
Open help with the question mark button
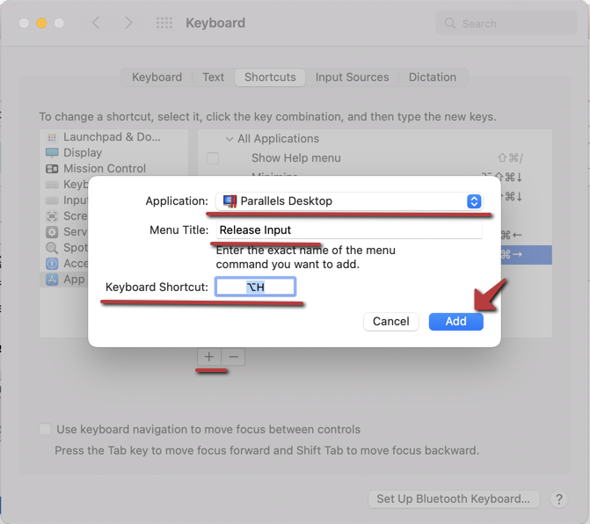[x=558, y=499]
